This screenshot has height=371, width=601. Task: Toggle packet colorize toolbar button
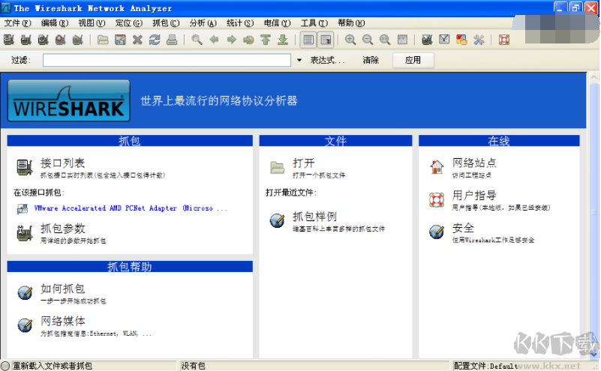(308, 40)
